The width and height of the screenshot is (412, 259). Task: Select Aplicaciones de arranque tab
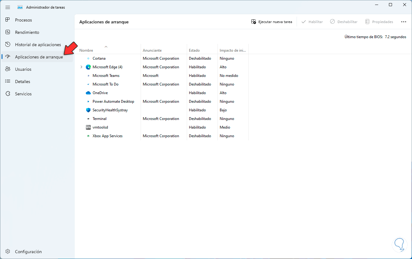click(x=37, y=57)
